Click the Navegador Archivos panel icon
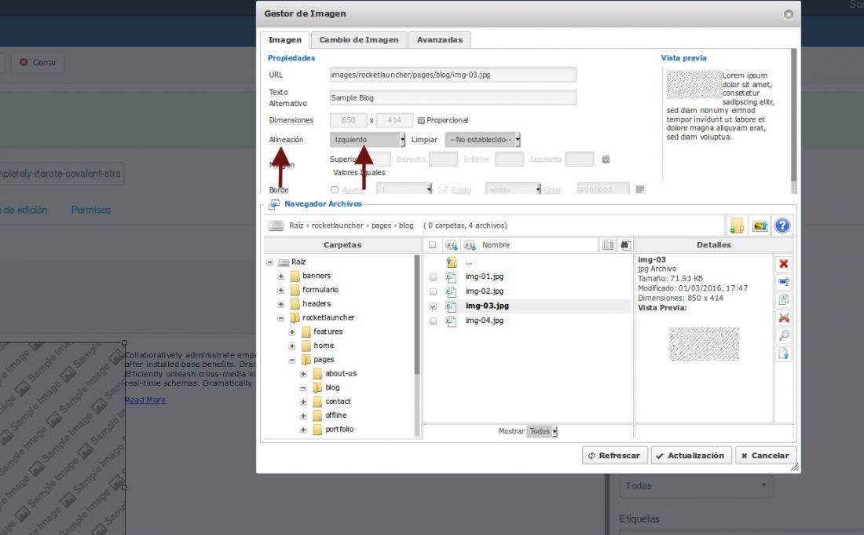The height and width of the screenshot is (535, 864). click(x=274, y=204)
